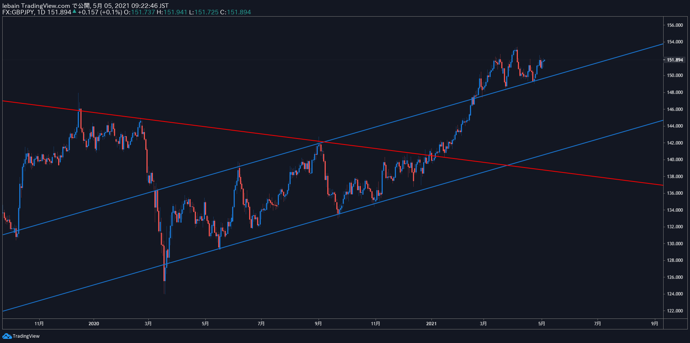This screenshot has width=690, height=343.
Task: Click the 156.000 price axis label
Action: point(675,25)
